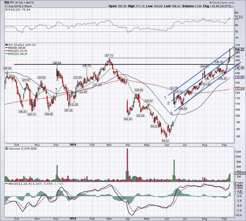Click the 75.84 RSI value tag on right axis

click(239, 17)
